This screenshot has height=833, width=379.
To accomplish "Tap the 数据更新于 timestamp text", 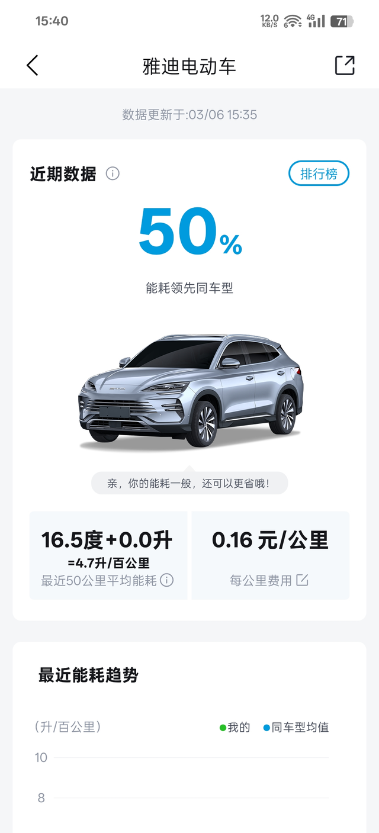I will click(x=189, y=114).
